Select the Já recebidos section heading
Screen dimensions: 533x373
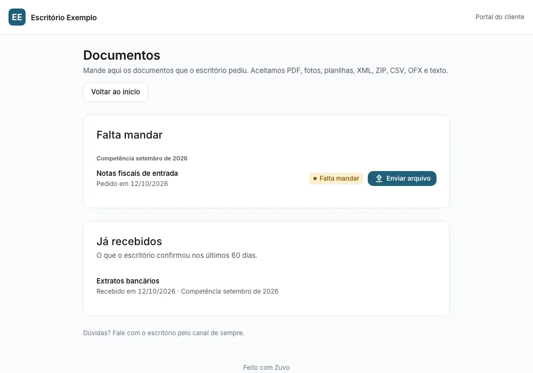click(x=129, y=241)
